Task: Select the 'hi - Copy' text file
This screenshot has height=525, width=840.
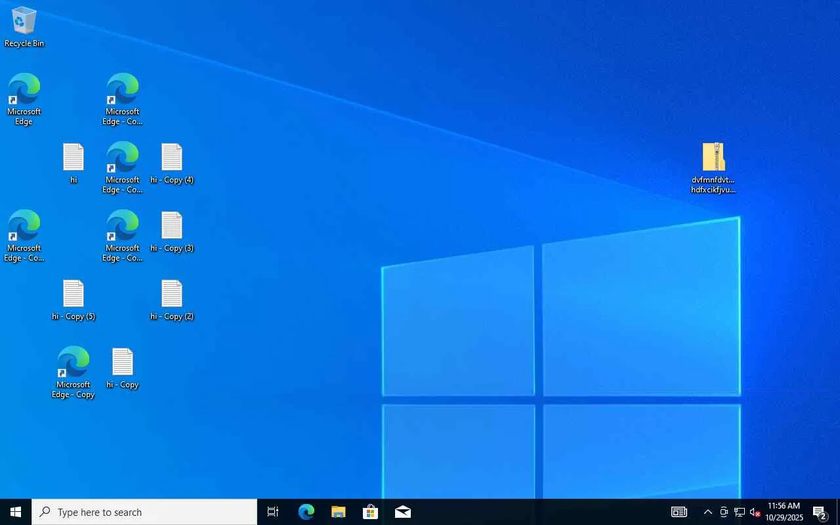Action: 123,368
